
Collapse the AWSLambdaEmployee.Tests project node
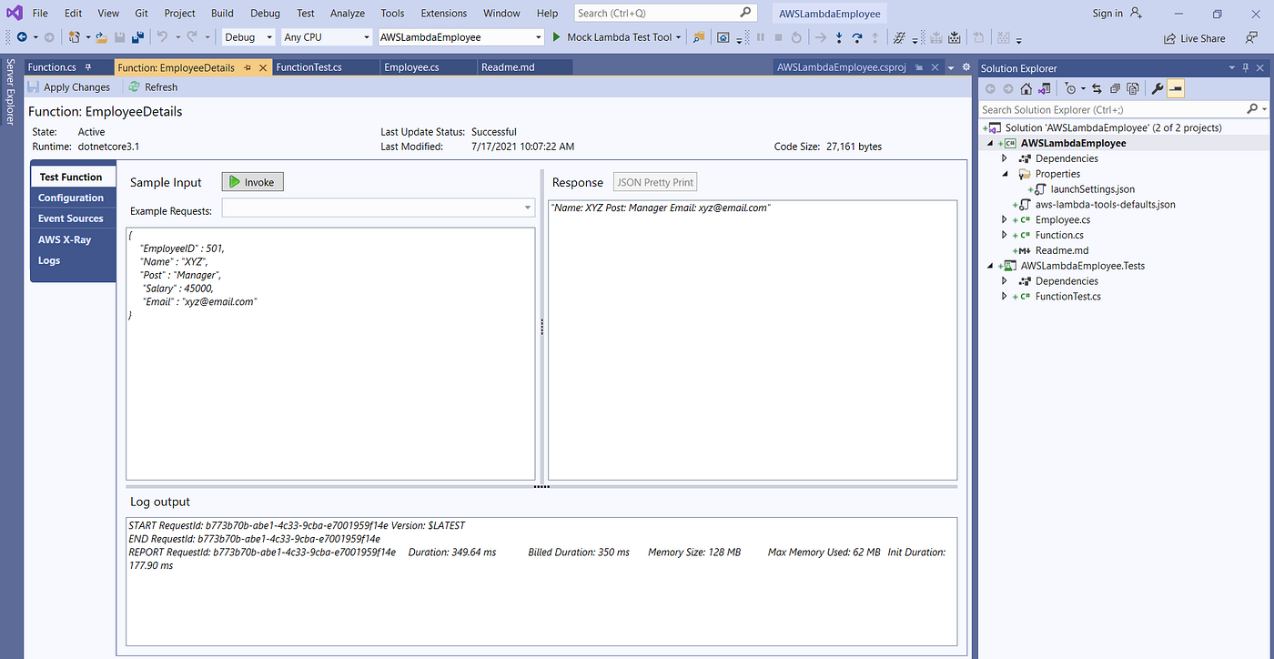[991, 266]
